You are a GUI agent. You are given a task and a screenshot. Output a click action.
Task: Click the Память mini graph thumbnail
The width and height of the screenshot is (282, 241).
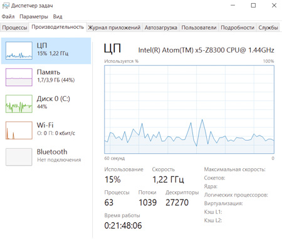[x=19, y=77]
